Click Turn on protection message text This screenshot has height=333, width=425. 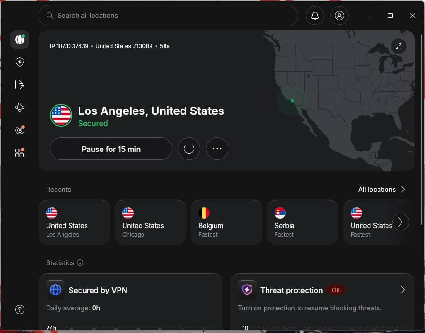pyautogui.click(x=309, y=308)
